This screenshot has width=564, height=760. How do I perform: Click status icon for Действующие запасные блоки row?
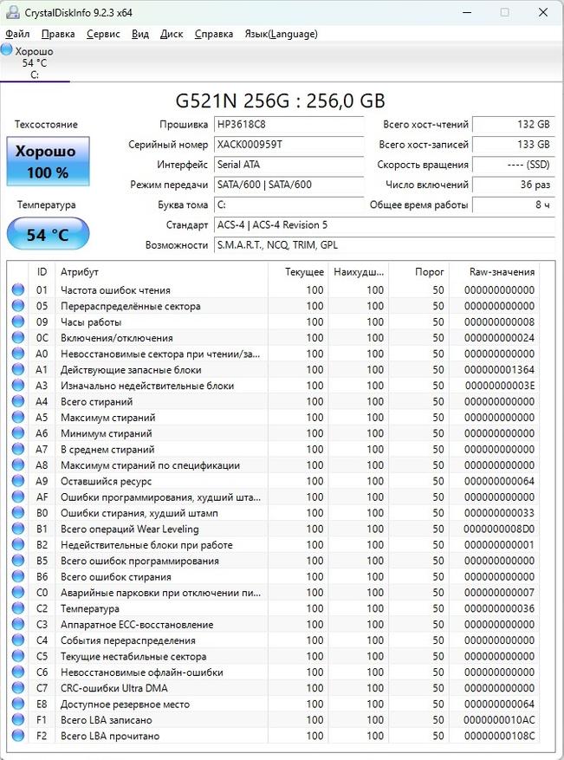(18, 369)
